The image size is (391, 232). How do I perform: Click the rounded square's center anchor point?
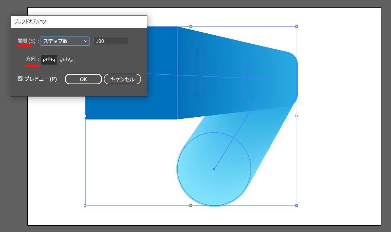pos(270,79)
